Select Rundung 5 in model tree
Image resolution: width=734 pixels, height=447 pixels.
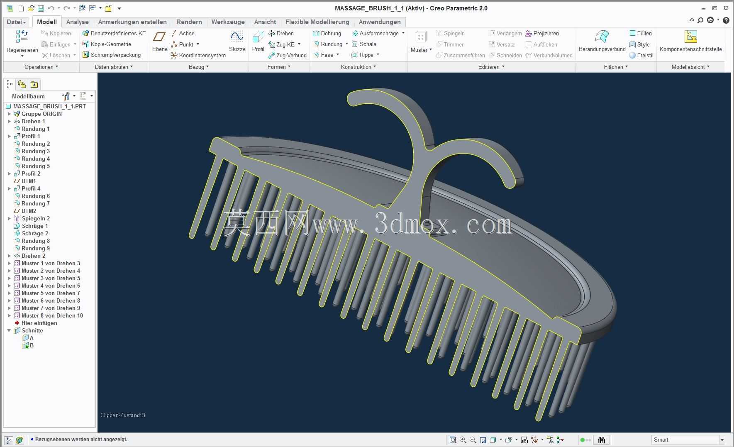(x=32, y=166)
